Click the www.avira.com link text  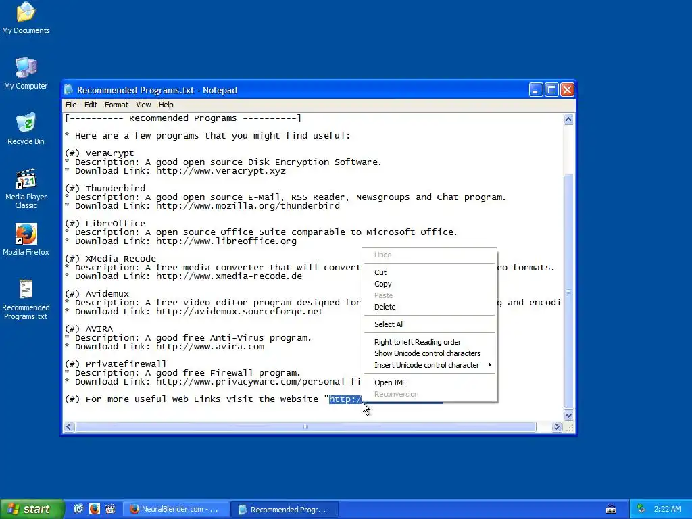tap(210, 347)
